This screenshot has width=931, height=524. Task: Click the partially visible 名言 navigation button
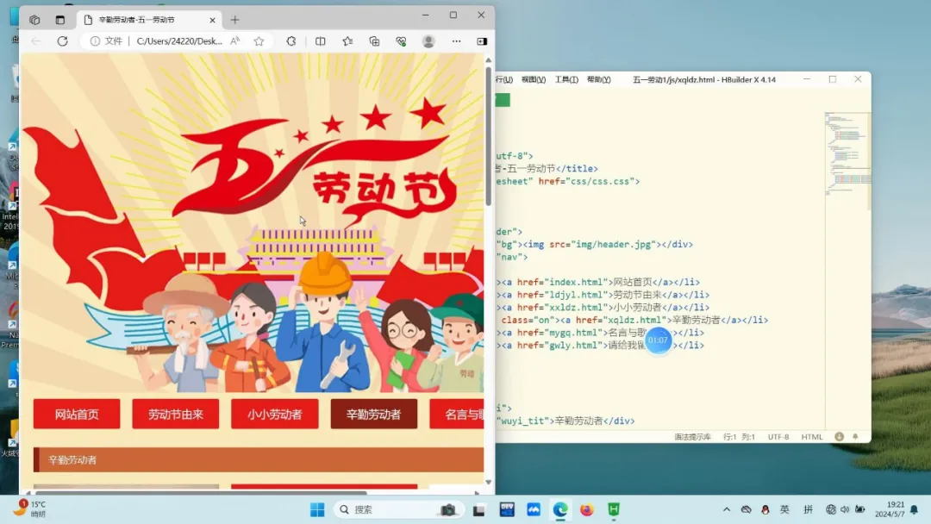click(457, 414)
